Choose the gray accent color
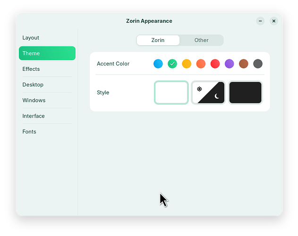 click(258, 64)
